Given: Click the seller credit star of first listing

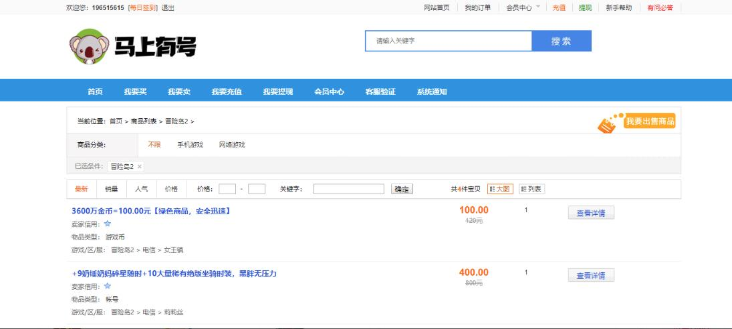Looking at the screenshot, I should [107, 224].
